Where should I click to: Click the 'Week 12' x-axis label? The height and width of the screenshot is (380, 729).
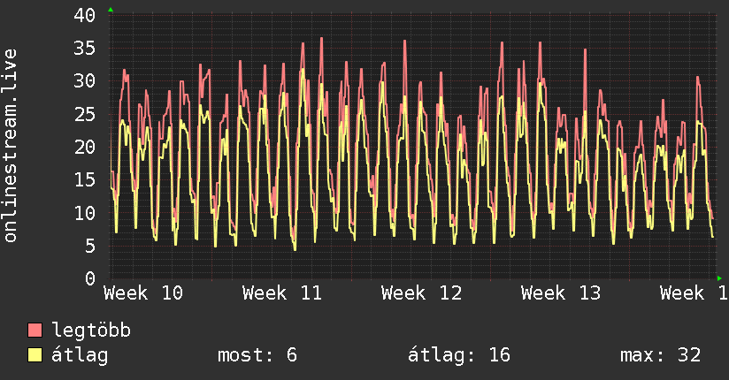[422, 293]
